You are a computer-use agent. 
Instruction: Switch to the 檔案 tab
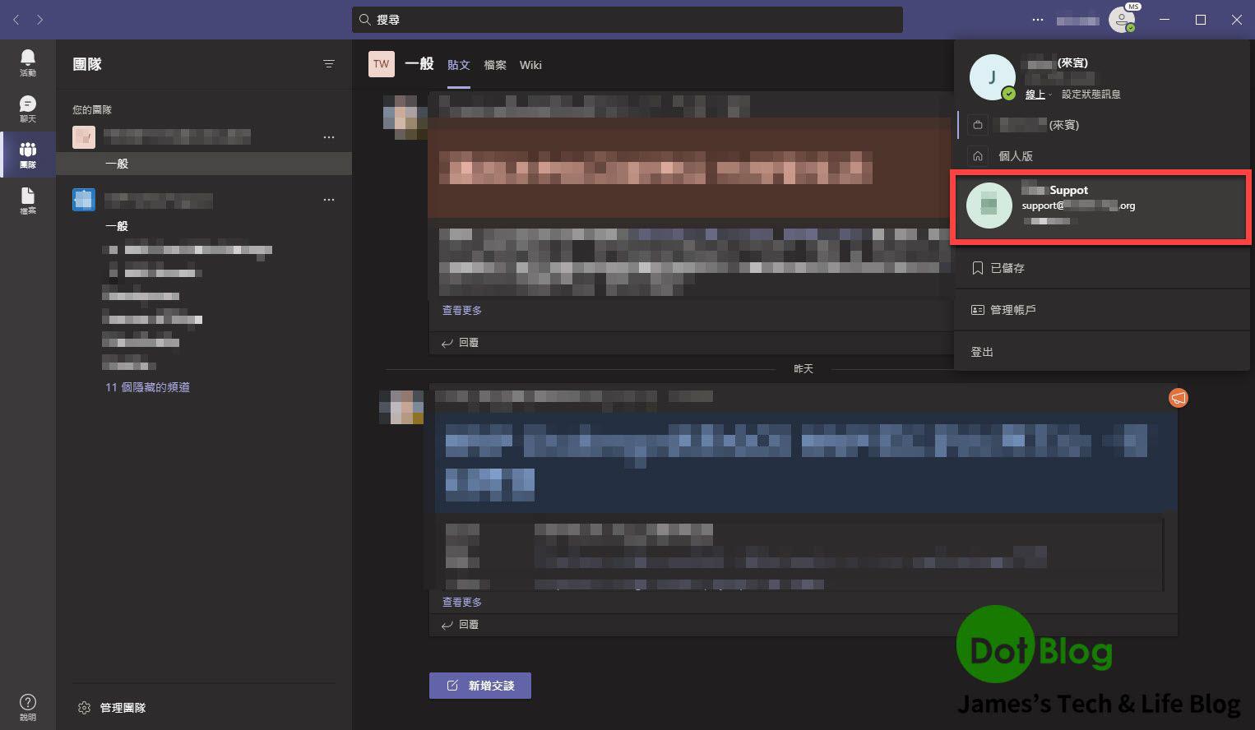click(x=495, y=65)
